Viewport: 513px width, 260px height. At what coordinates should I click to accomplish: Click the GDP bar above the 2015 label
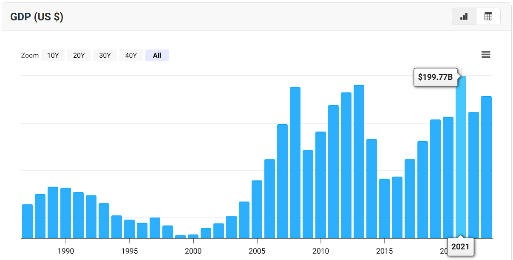point(384,209)
